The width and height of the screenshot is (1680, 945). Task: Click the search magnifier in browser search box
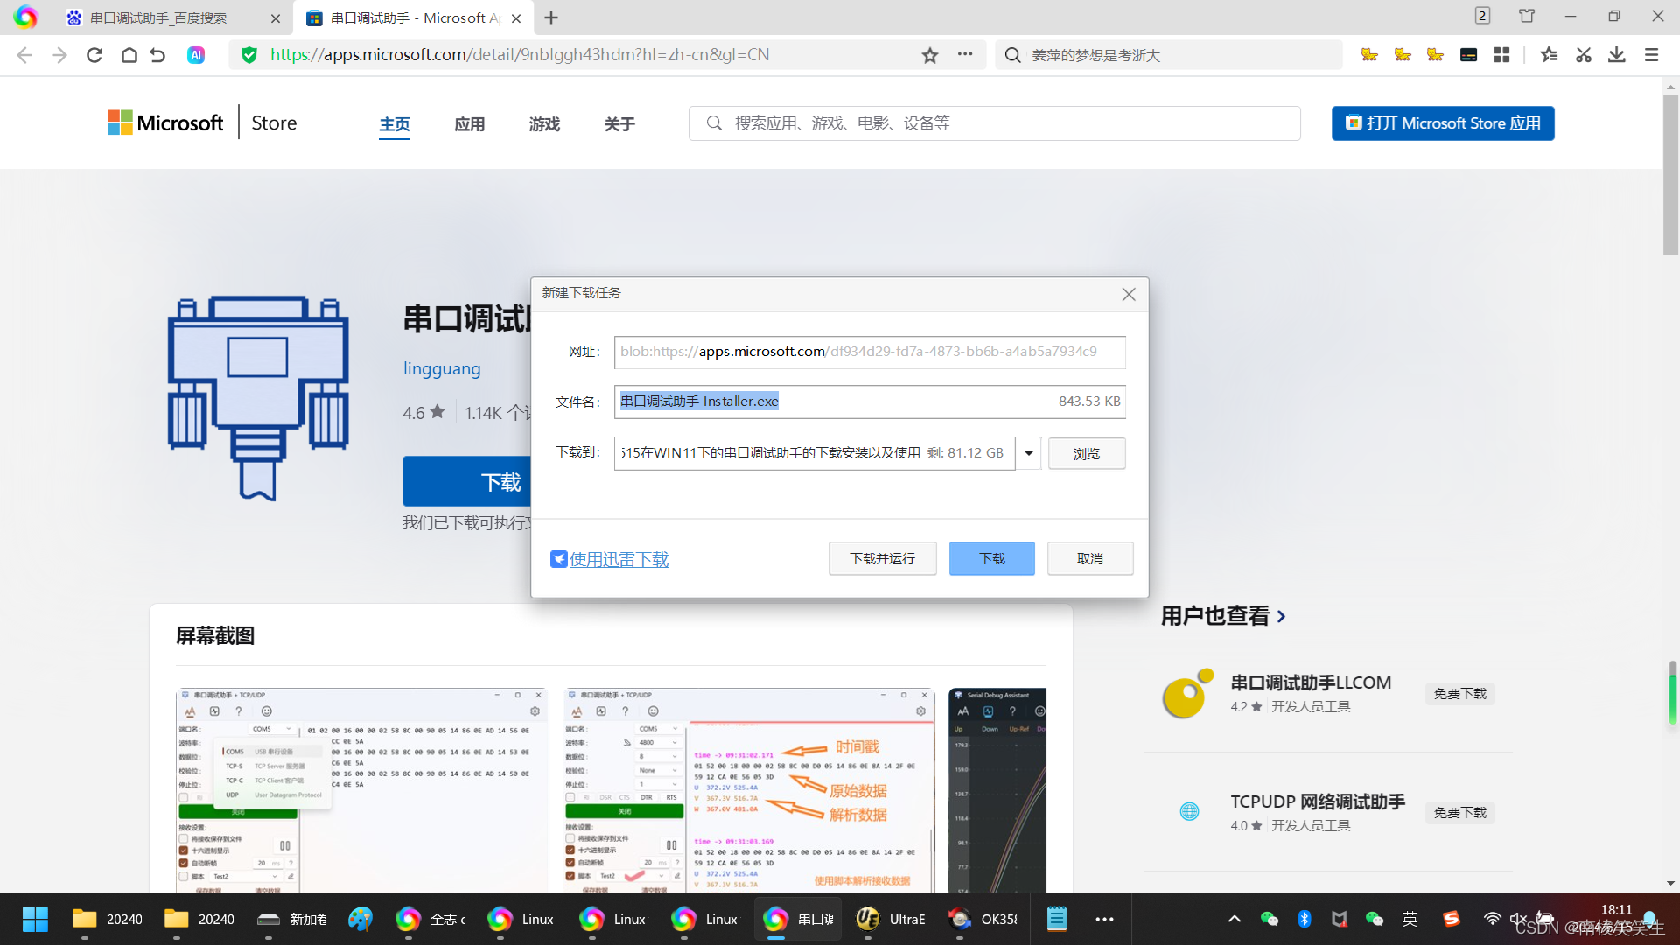tap(1013, 55)
